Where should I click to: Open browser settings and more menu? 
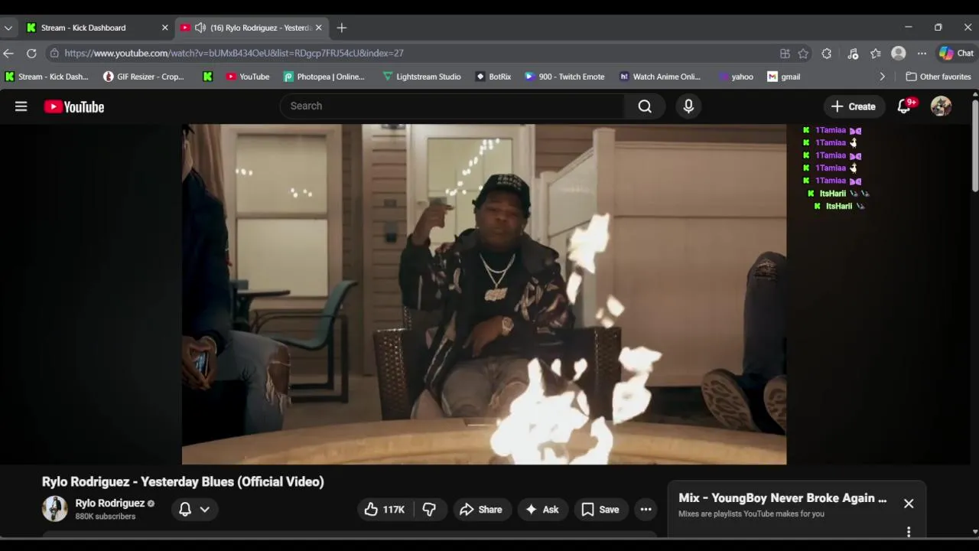[922, 54]
